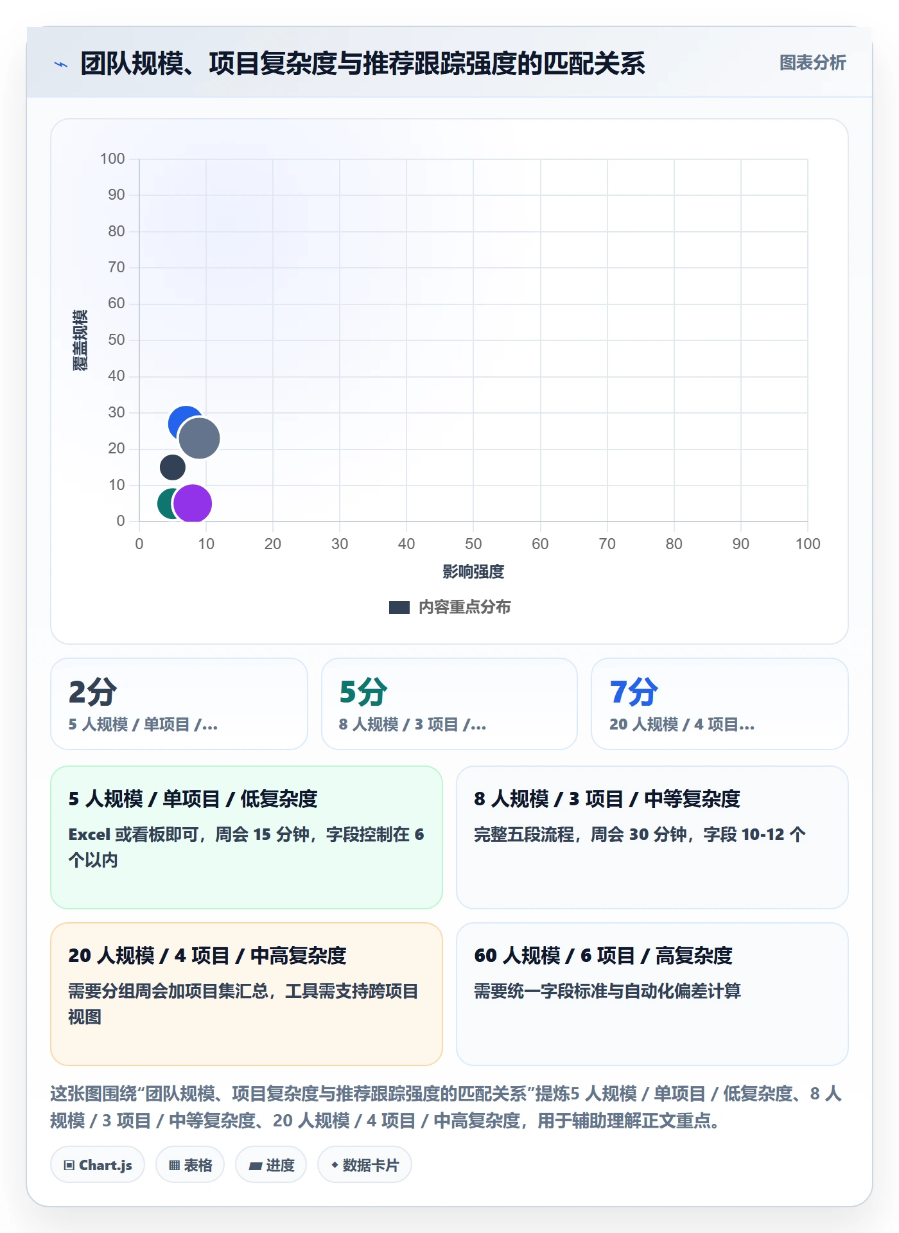Click the 进度 tag chip
899x1233 pixels.
tap(271, 1165)
